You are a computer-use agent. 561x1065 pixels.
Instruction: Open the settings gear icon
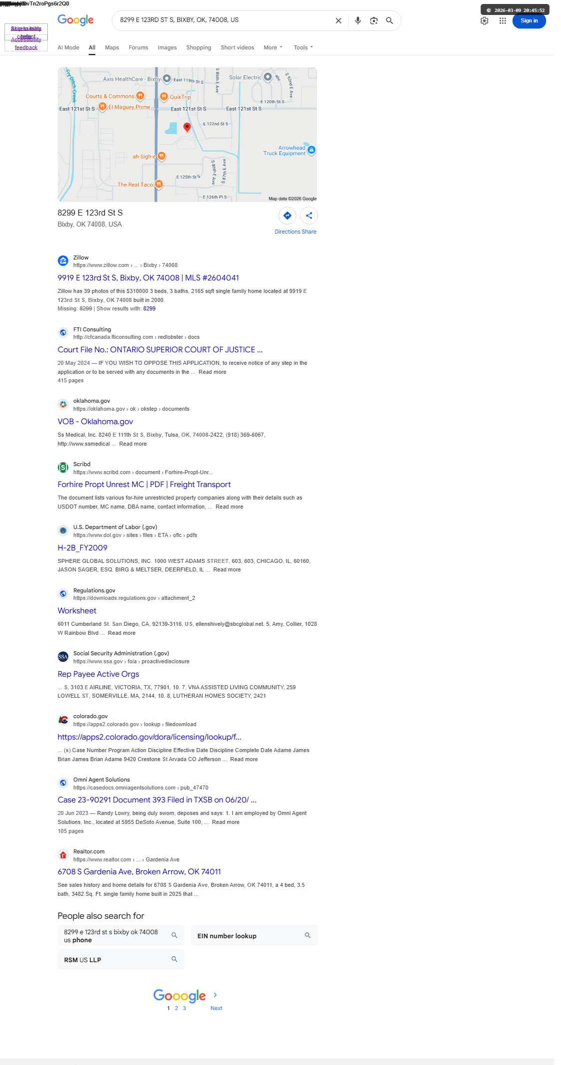(485, 20)
